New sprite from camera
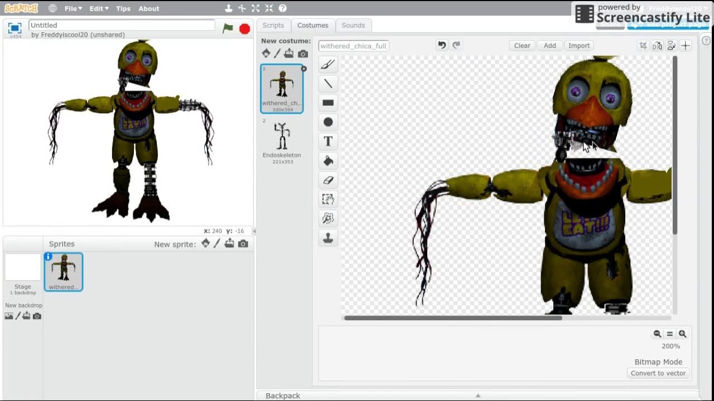Screen dimensions: 714x401 [243, 244]
